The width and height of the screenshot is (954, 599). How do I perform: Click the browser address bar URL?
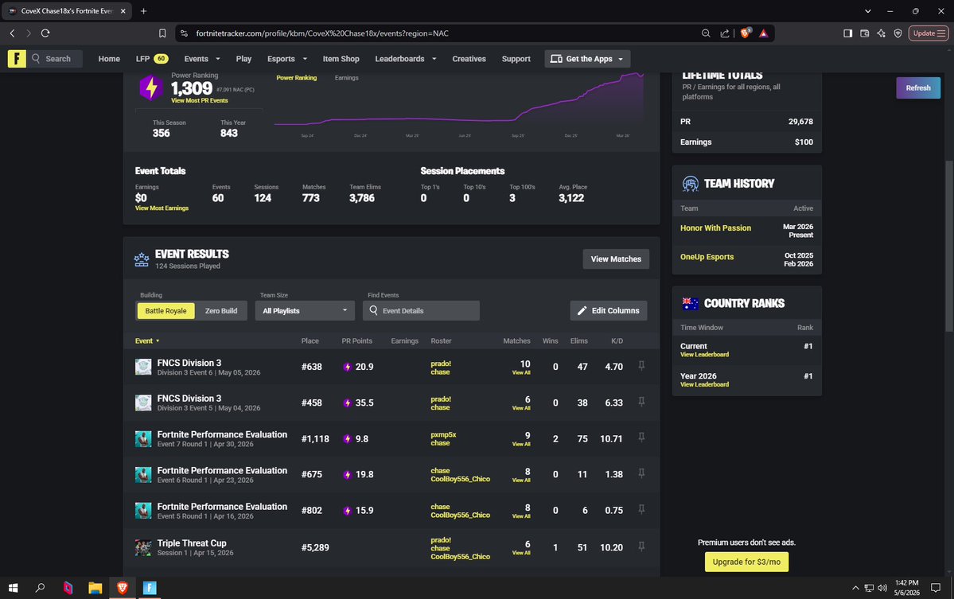pos(322,33)
